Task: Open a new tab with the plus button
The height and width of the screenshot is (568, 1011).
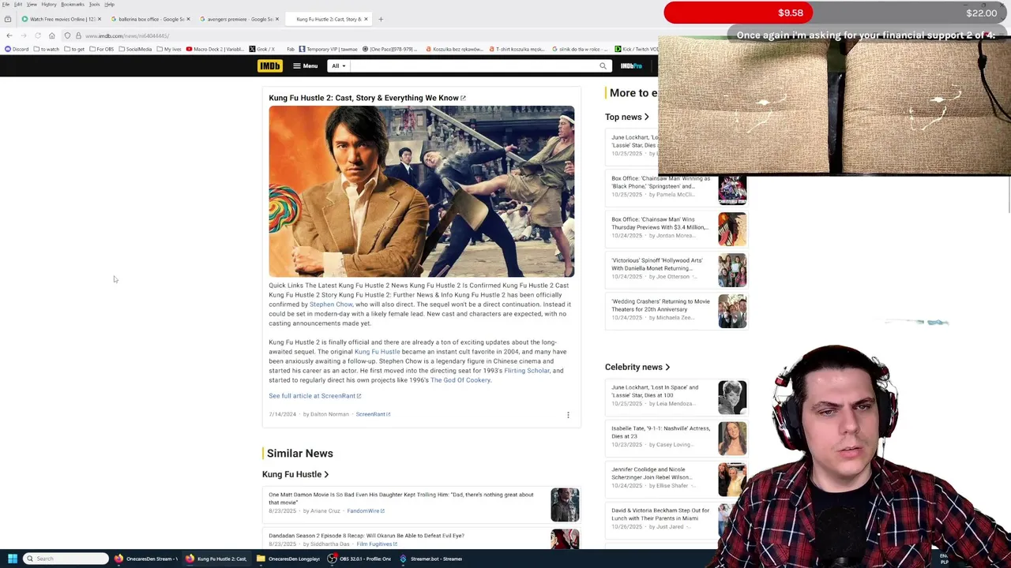Action: point(381,19)
